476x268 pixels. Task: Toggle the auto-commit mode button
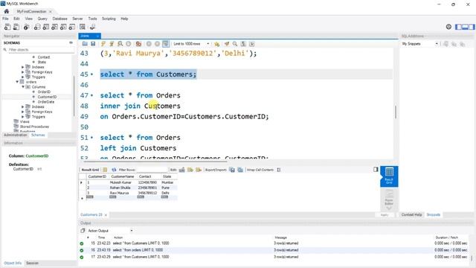tap(165, 44)
